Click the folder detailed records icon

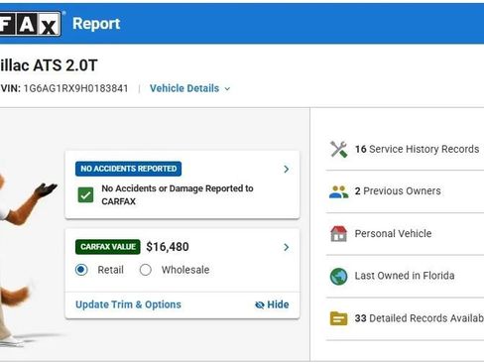coord(339,318)
